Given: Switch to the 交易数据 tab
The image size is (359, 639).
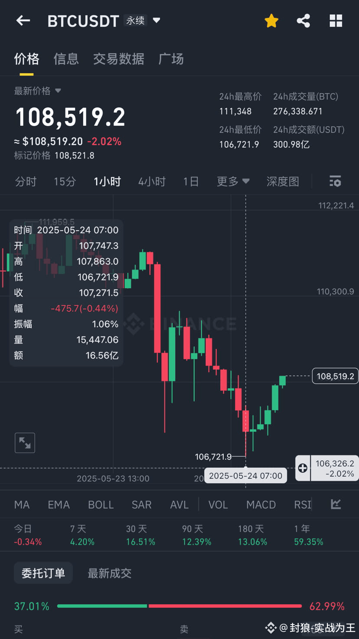Looking at the screenshot, I should tap(118, 59).
